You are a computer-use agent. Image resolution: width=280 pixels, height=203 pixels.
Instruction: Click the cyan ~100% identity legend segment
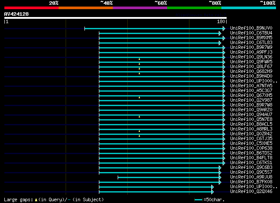coord(248,8)
